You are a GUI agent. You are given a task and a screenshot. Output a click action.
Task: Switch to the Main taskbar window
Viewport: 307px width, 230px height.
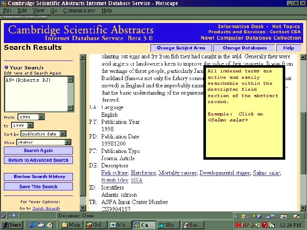[71, 225]
